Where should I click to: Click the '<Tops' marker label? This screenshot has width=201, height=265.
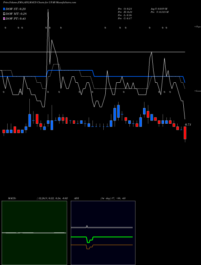[198, 27]
